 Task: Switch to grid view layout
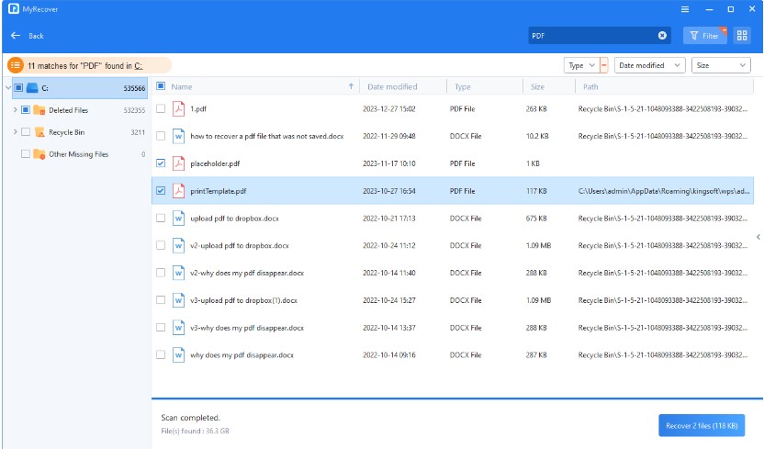(742, 36)
